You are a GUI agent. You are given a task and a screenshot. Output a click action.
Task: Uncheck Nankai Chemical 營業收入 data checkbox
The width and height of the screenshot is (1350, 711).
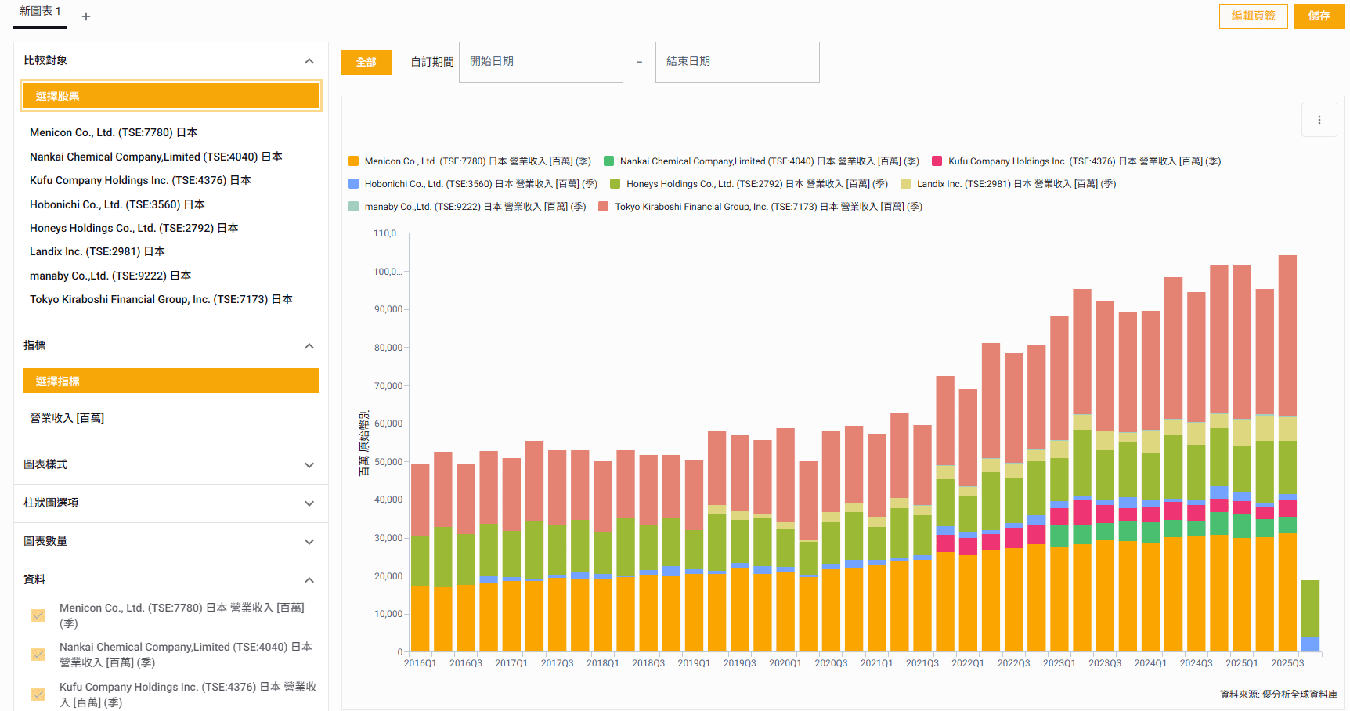point(38,655)
